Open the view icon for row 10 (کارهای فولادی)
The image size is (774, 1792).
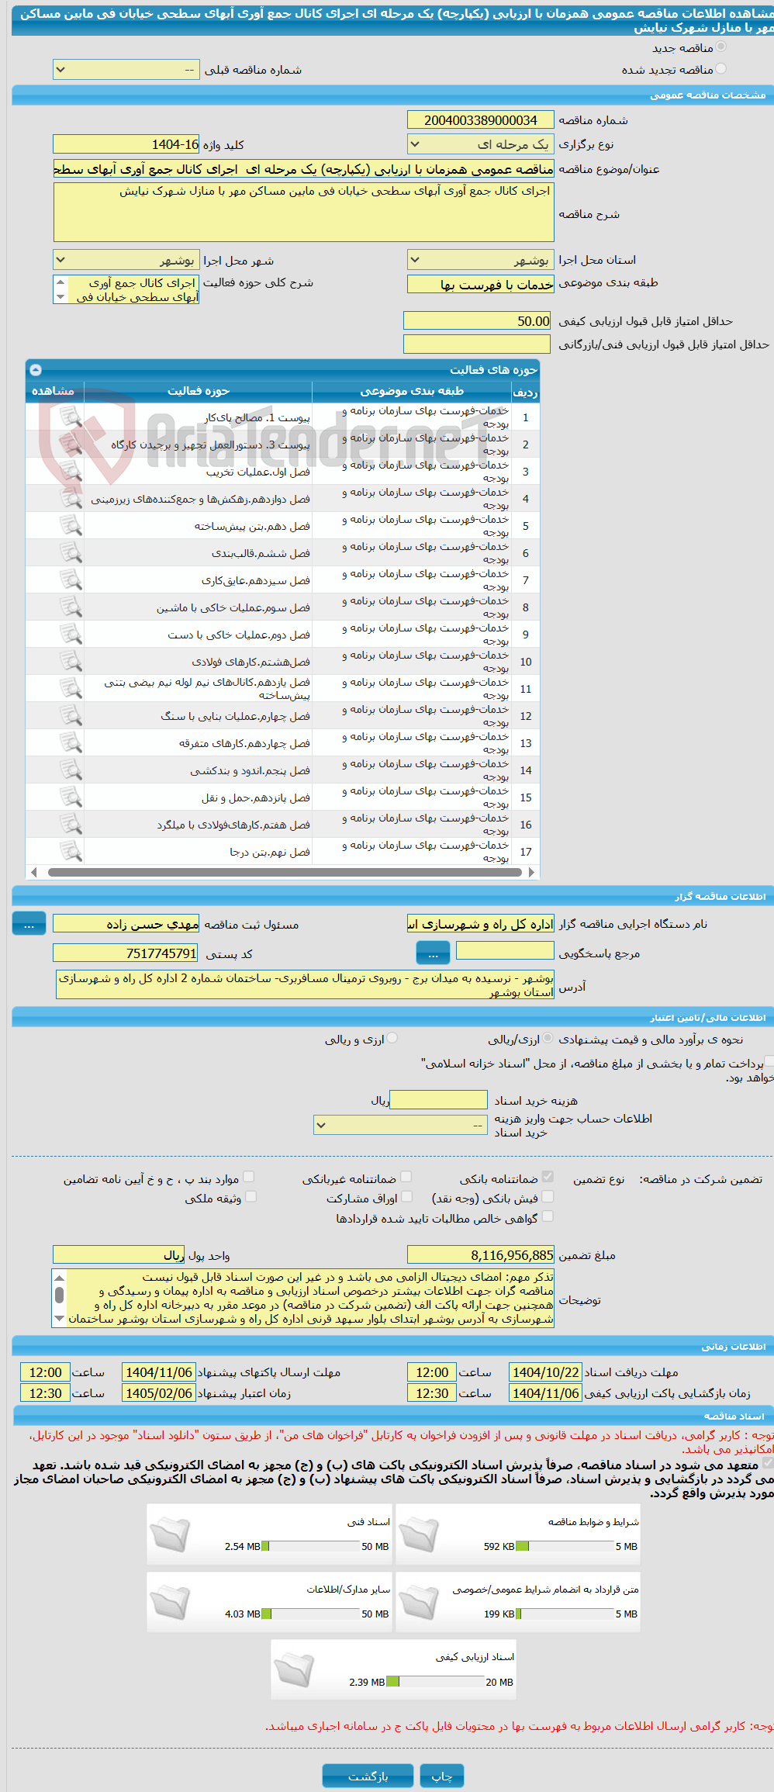click(71, 662)
